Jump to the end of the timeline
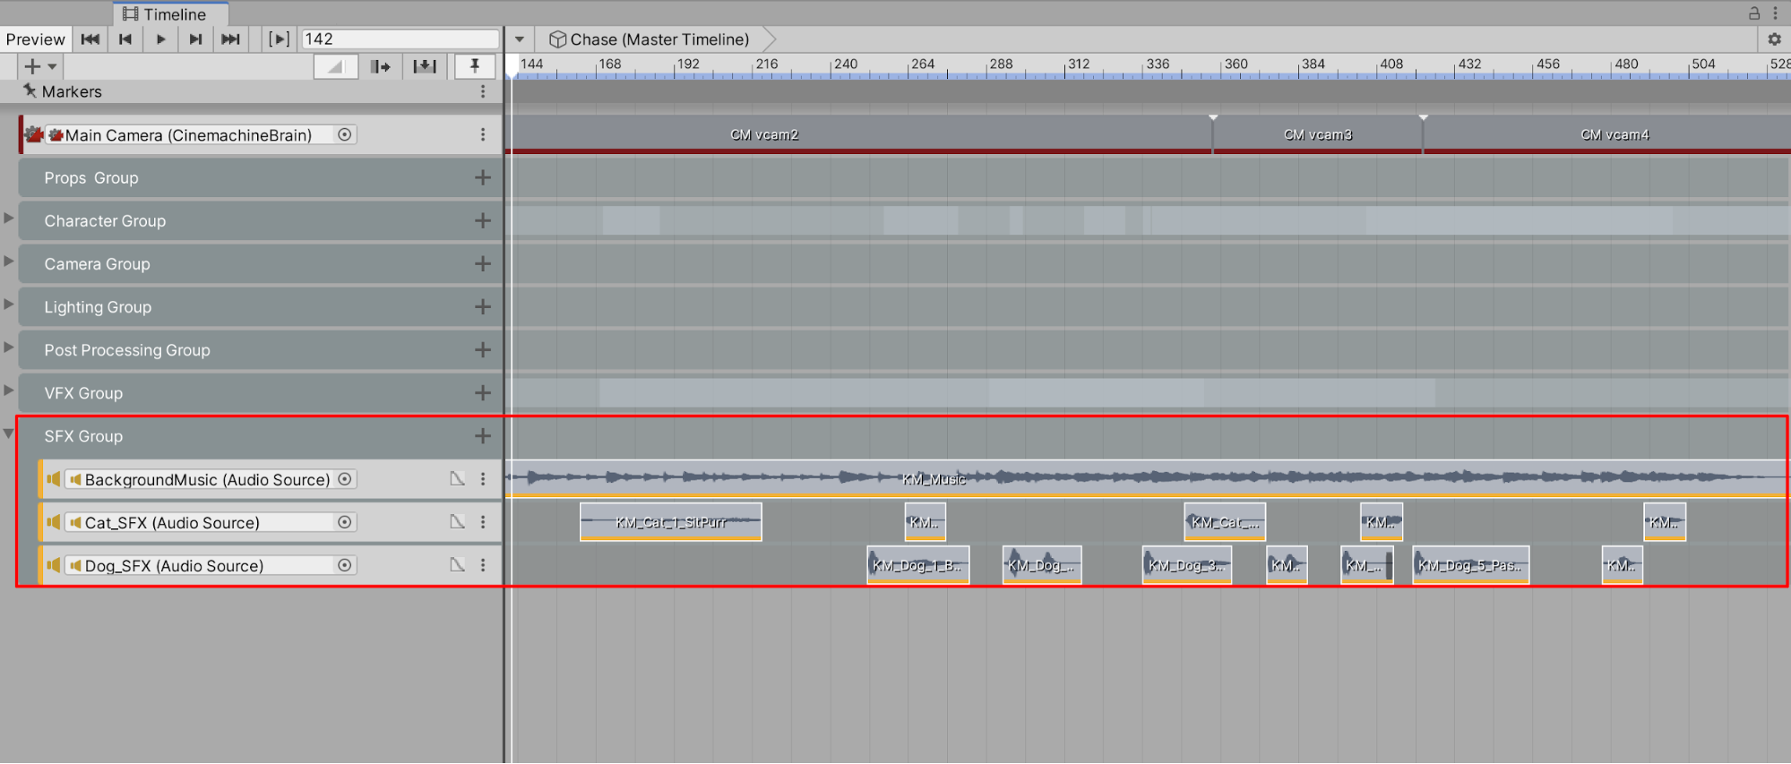The image size is (1791, 764). (x=230, y=39)
